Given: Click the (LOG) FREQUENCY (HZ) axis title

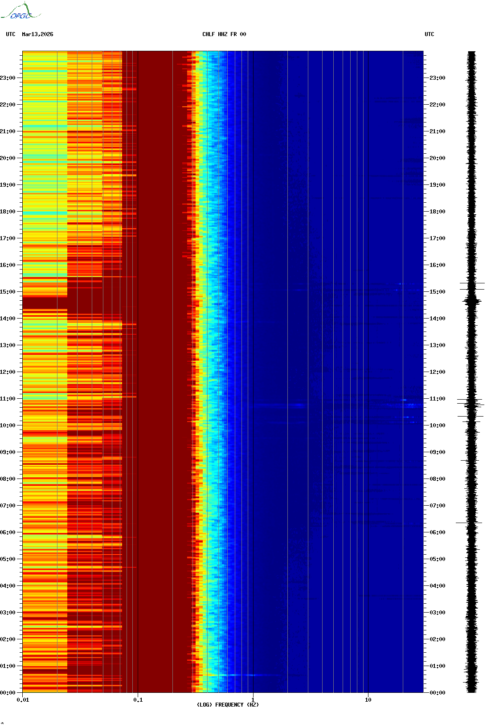Looking at the screenshot, I should point(228,705).
